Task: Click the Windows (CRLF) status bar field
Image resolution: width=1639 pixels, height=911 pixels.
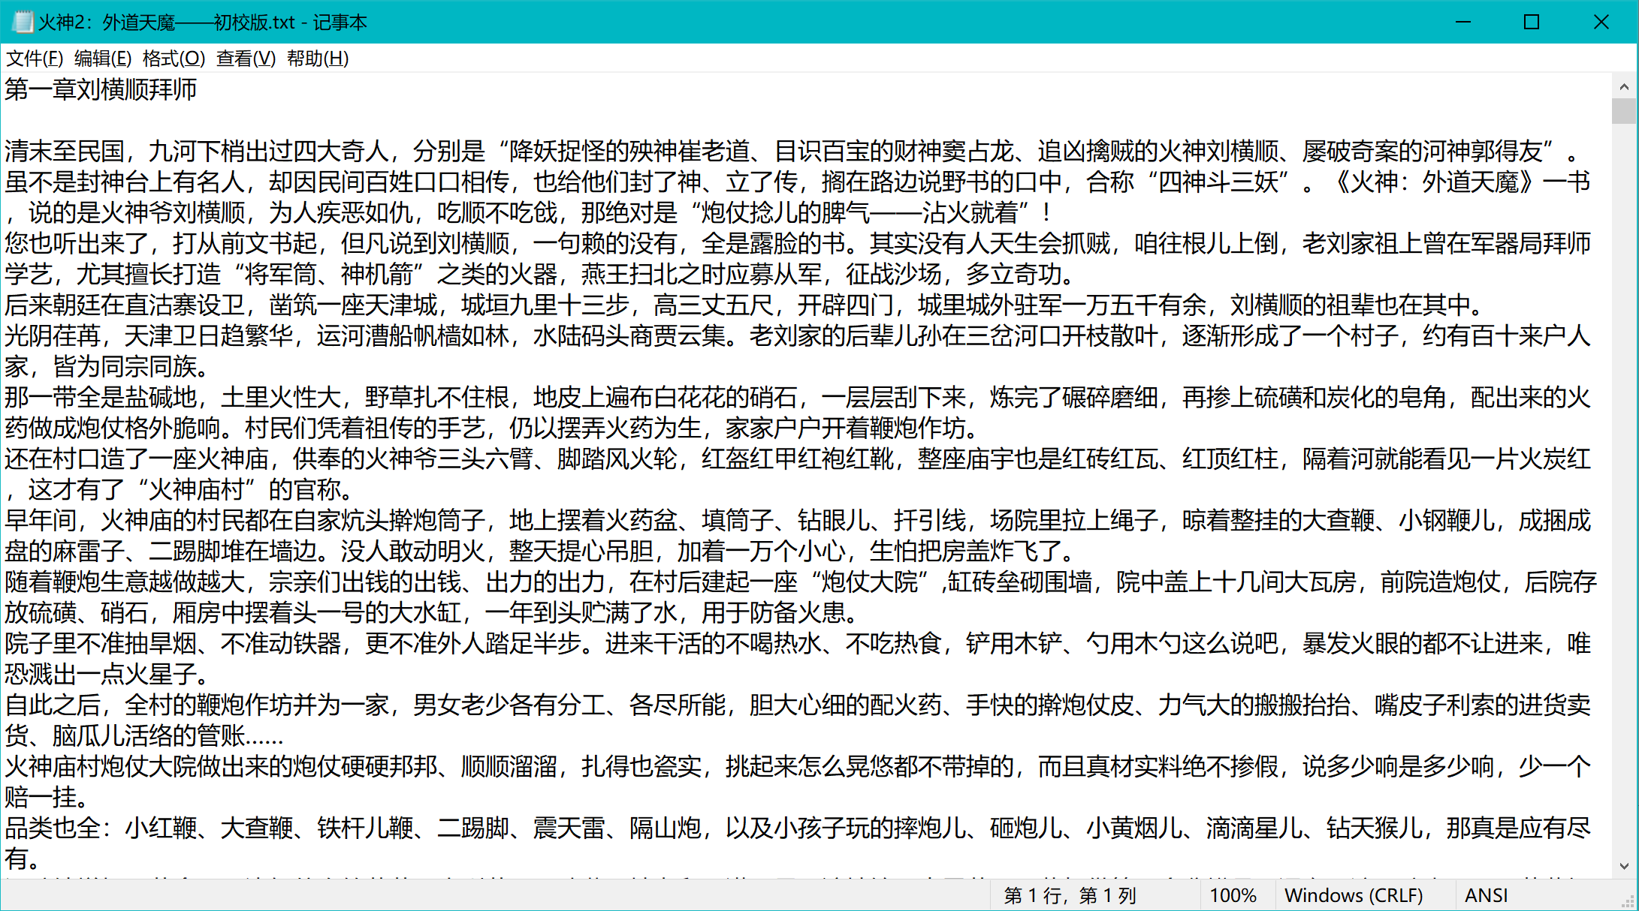Action: (1354, 895)
